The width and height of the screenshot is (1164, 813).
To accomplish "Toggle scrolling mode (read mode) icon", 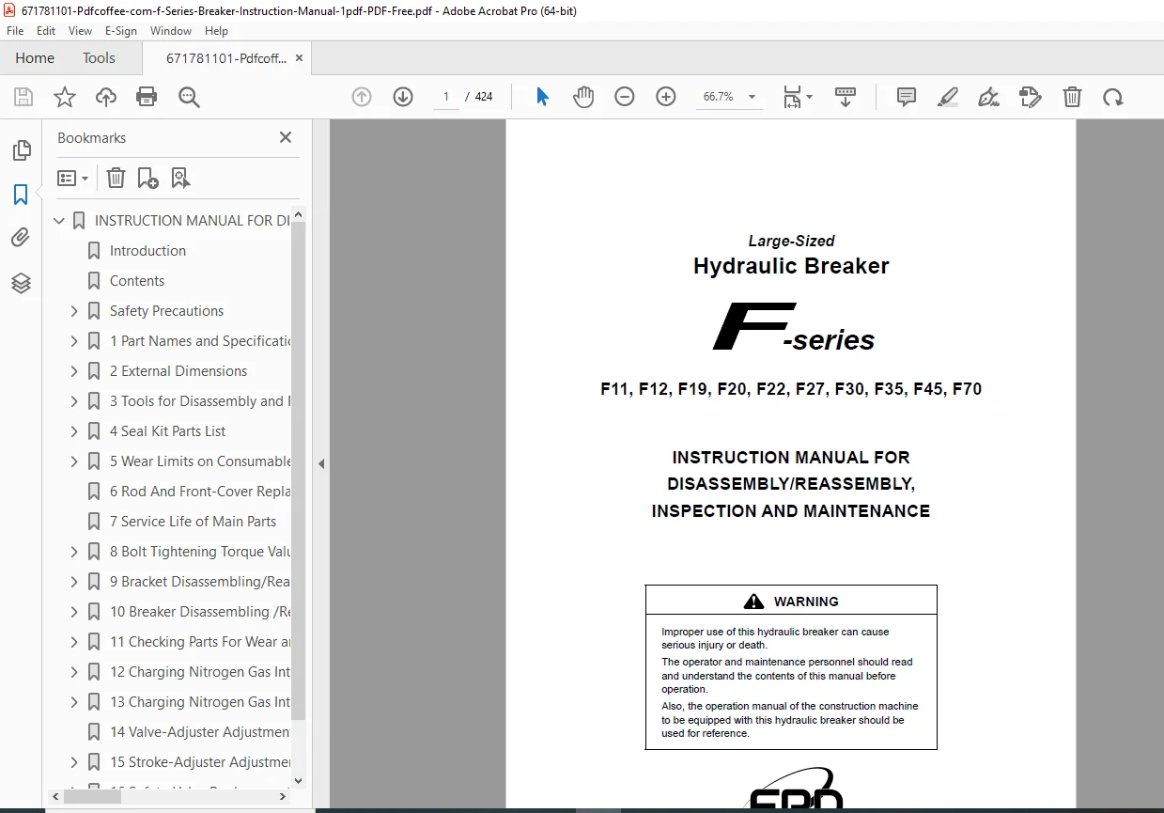I will coord(846,97).
